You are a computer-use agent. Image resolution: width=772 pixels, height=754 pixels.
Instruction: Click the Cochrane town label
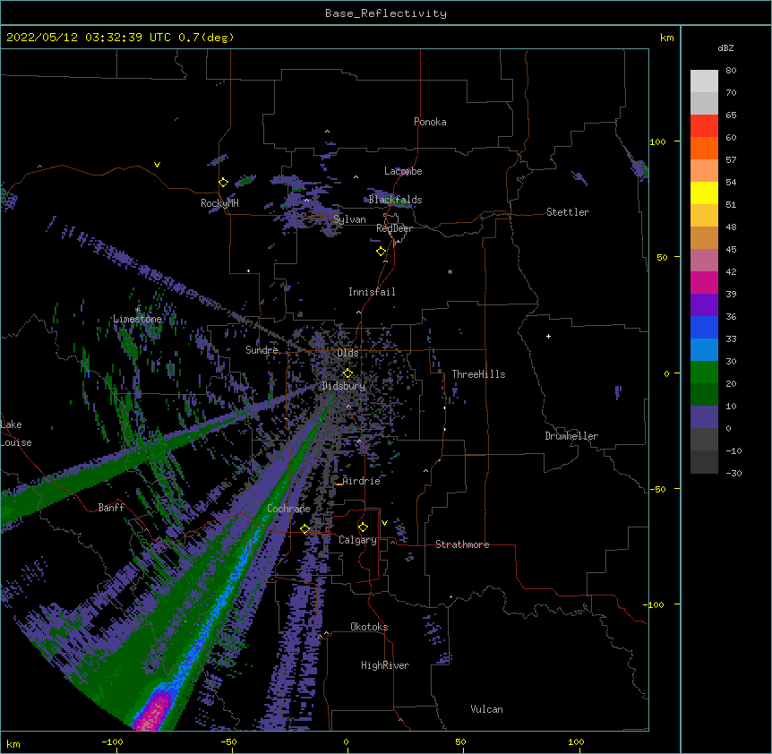coord(288,509)
